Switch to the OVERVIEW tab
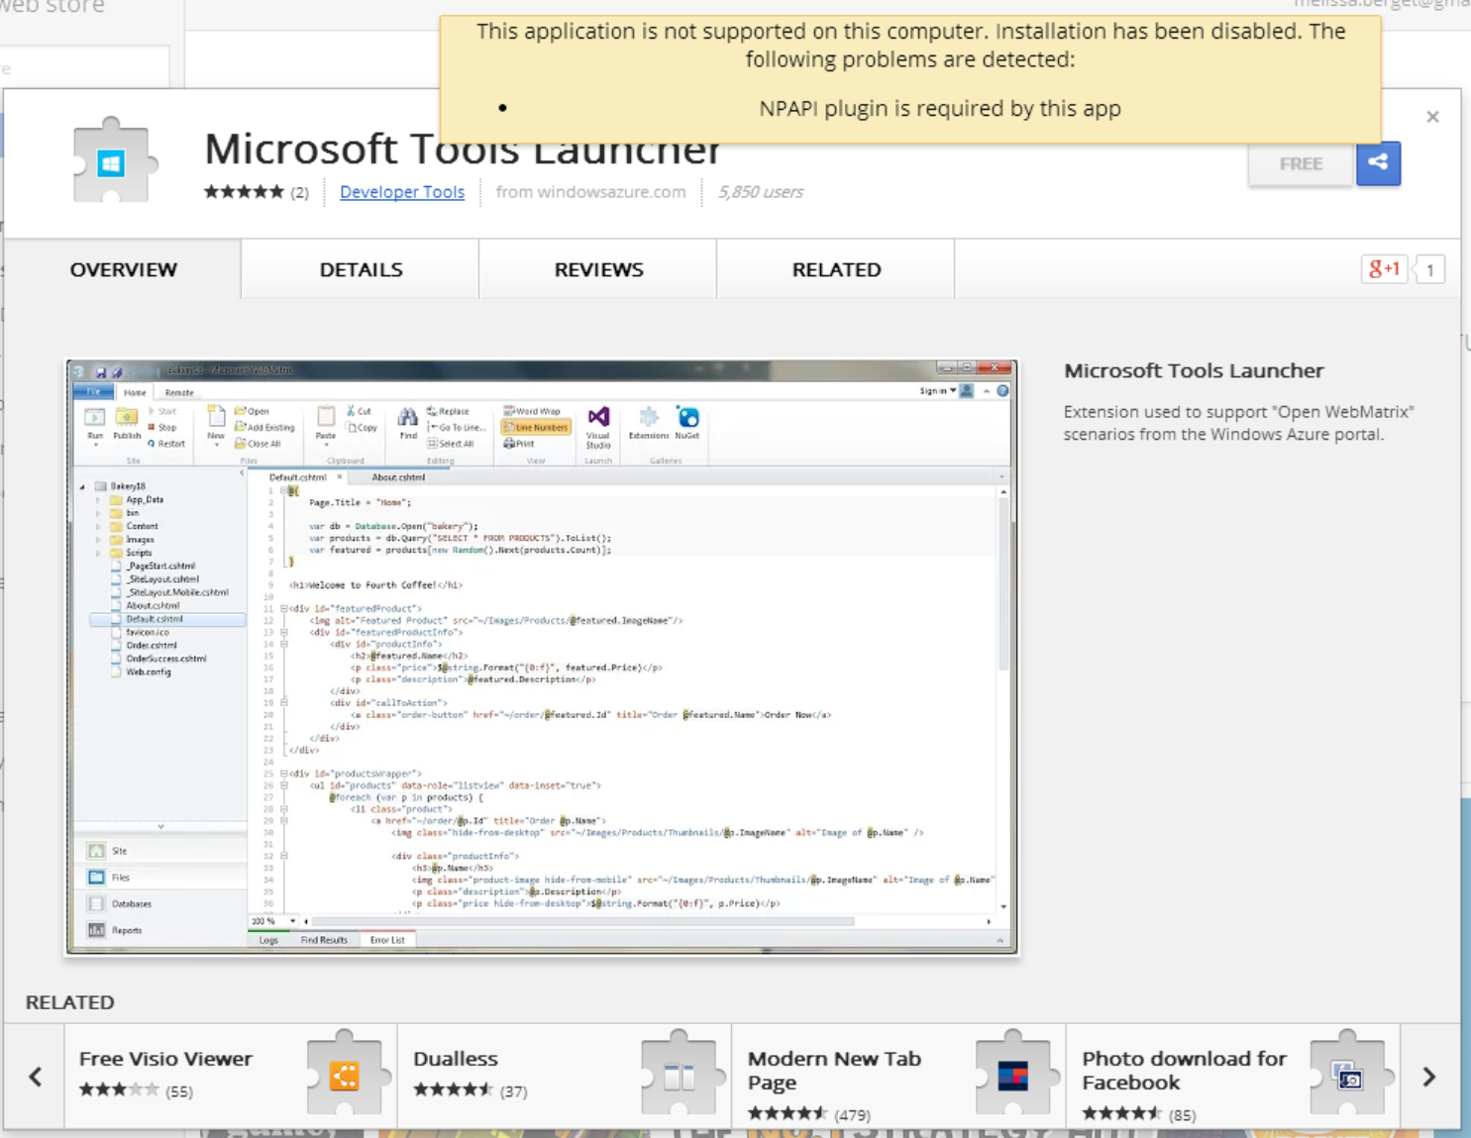1471x1138 pixels. tap(123, 269)
